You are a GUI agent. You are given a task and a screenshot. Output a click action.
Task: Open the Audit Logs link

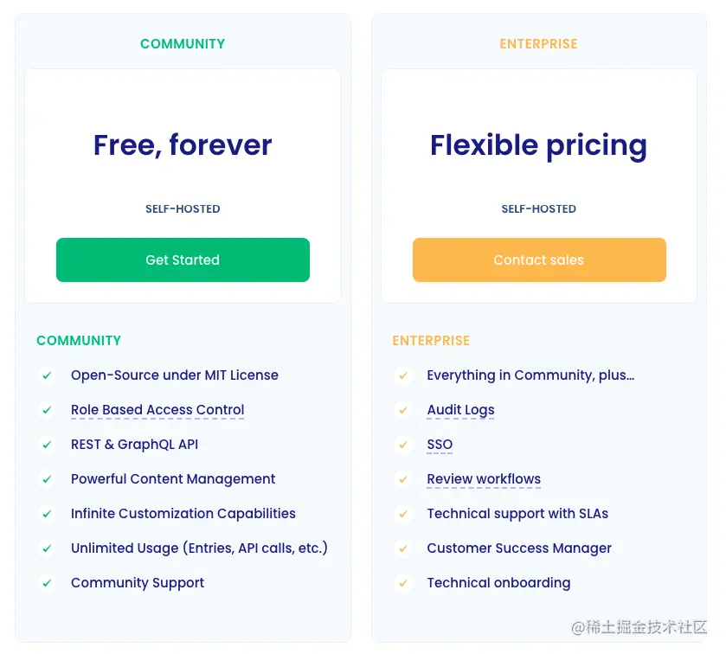click(460, 410)
